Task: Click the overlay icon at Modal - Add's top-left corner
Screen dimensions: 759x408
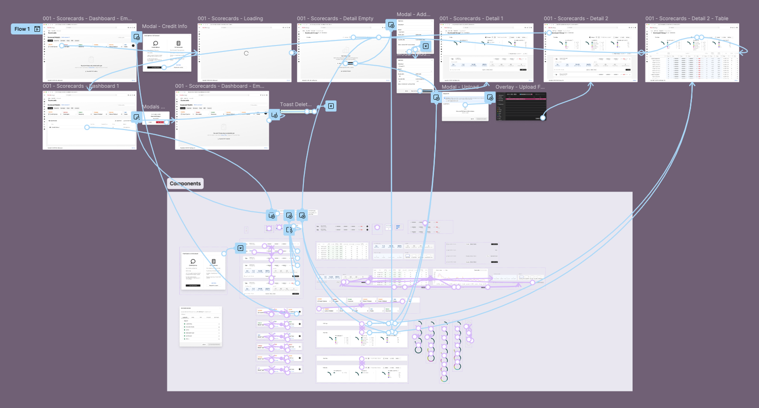Action: (391, 25)
